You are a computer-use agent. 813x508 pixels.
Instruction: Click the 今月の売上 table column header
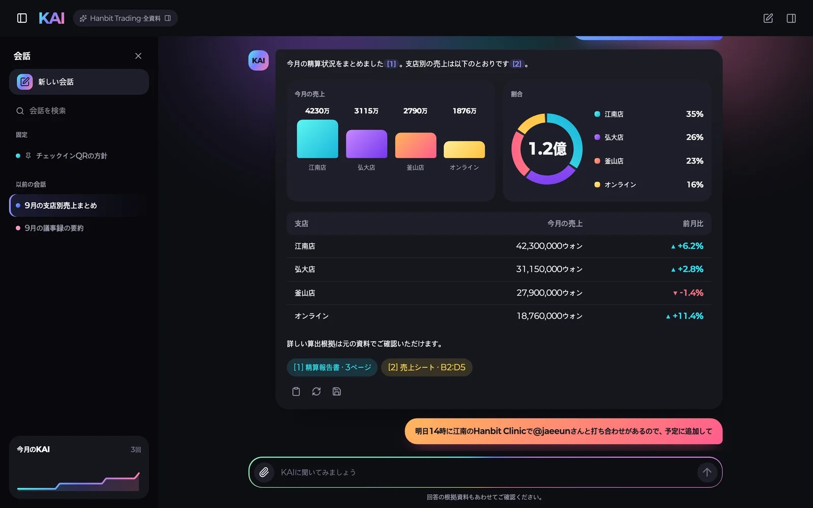coord(565,224)
